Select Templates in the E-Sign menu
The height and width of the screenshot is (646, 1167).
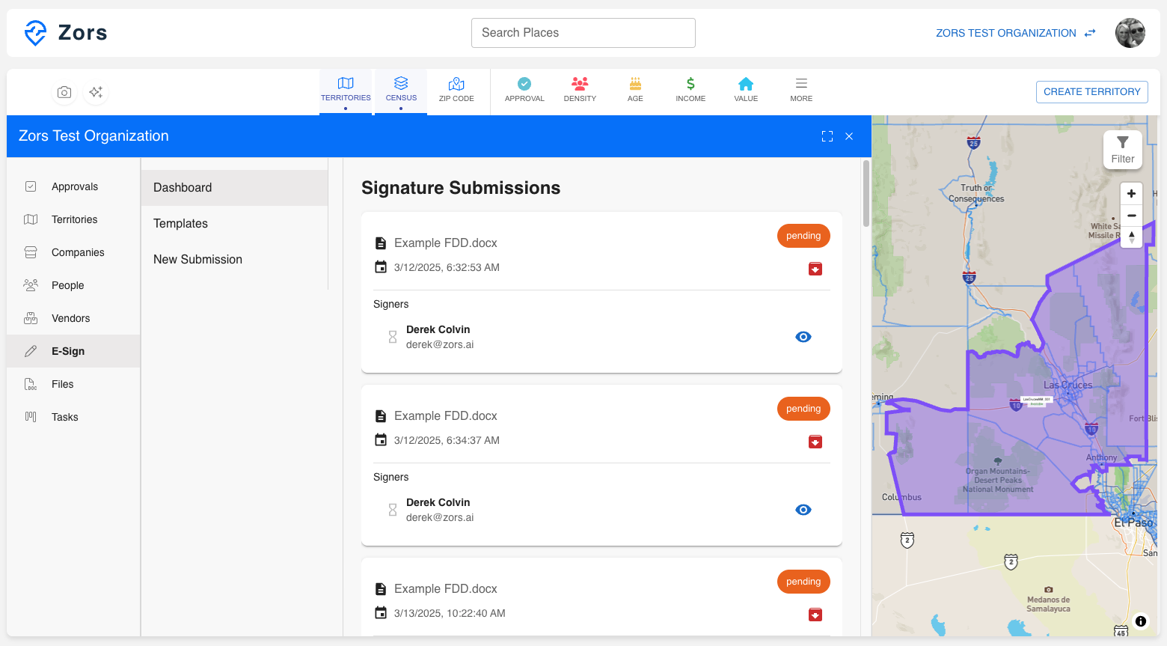tap(180, 224)
